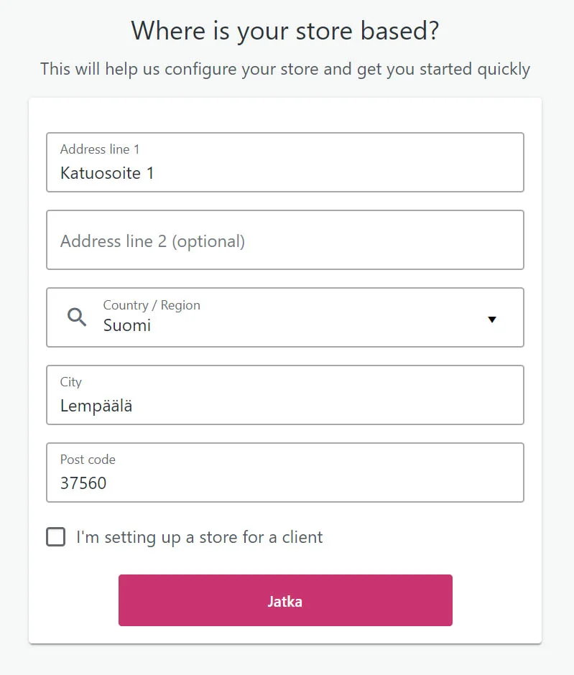Place cursor in "Lempäälä" city value
574x675 pixels.
(96, 406)
